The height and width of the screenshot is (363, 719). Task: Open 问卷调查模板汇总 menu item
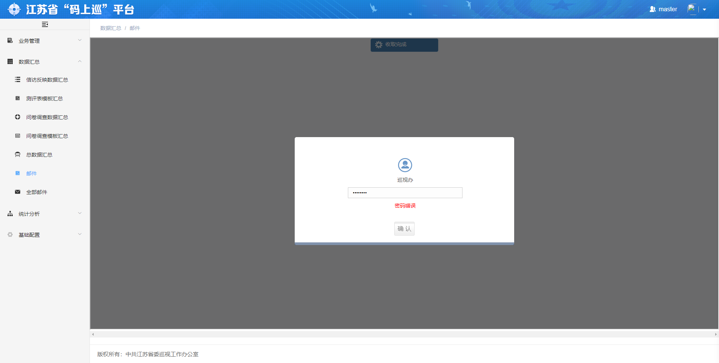tap(47, 136)
